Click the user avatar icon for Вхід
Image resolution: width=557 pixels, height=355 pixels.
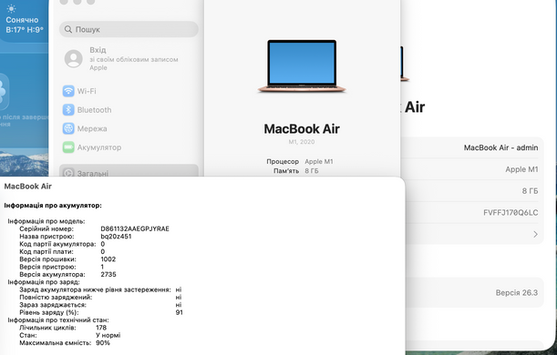74,58
